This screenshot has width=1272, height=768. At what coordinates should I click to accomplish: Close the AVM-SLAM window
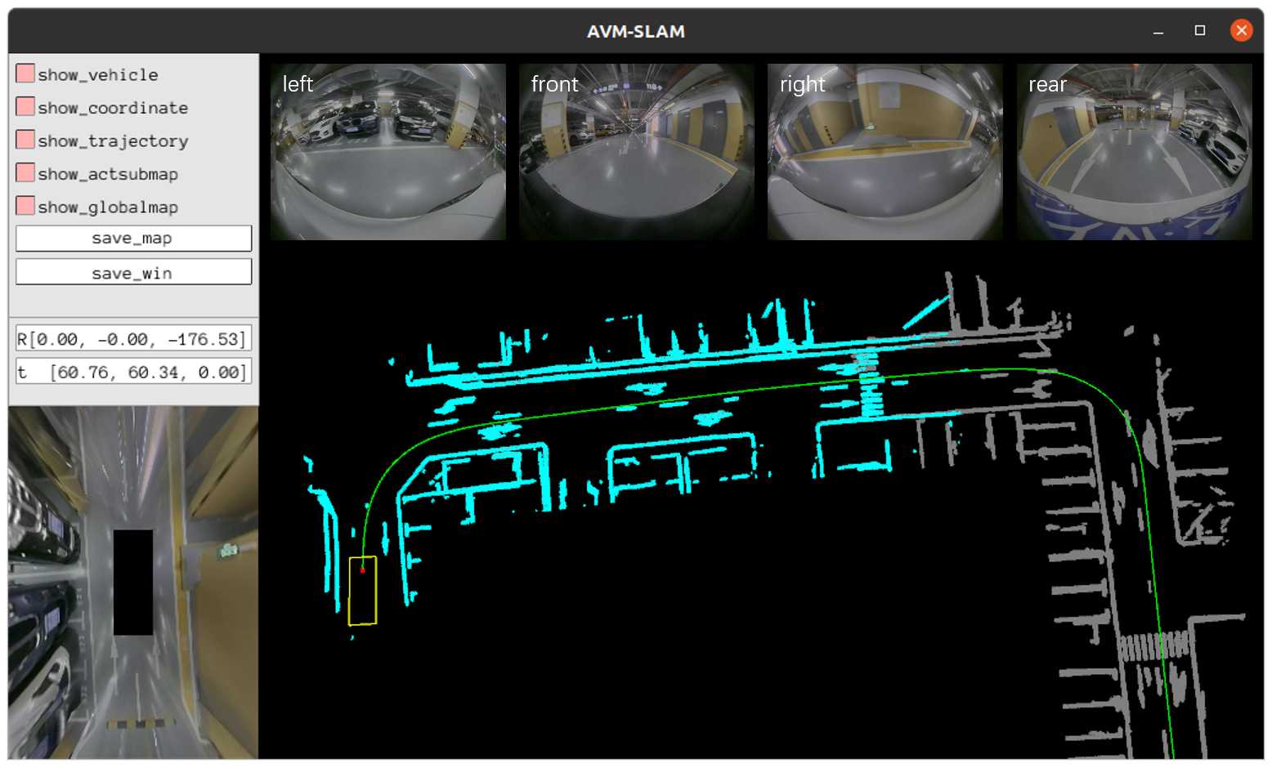[1241, 31]
